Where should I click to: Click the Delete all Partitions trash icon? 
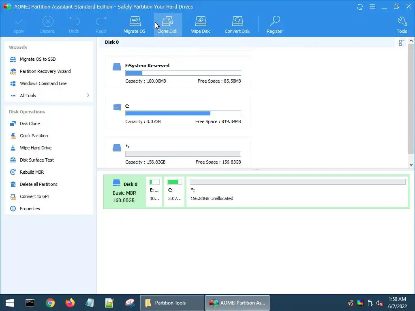coord(13,184)
